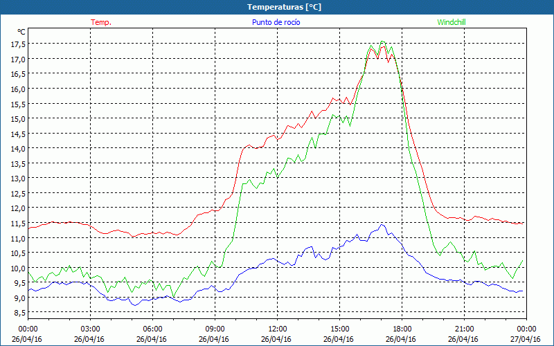Click the 17,5 y-axis value
This screenshot has height=346, width=554.
(18, 44)
